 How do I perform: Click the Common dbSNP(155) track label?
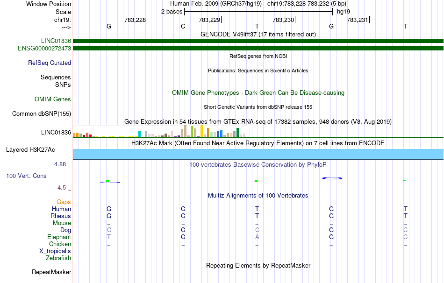coord(42,114)
